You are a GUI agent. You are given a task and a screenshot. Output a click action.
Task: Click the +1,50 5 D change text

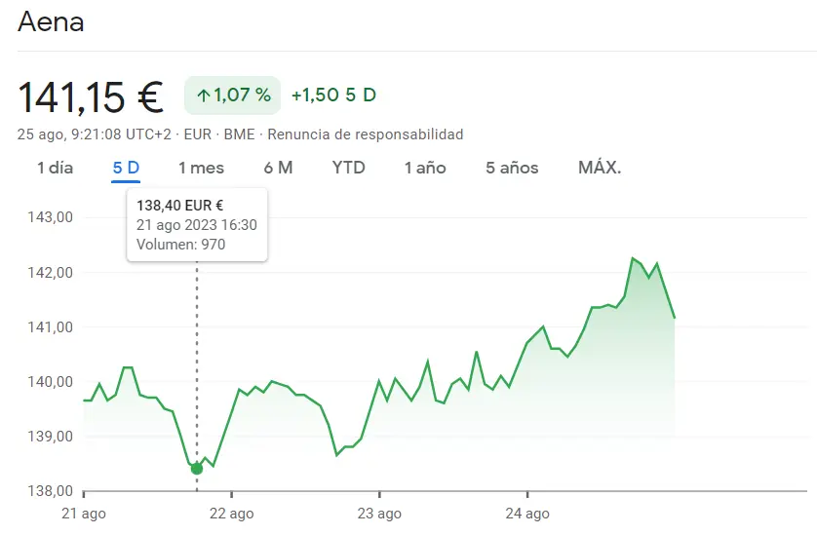pyautogui.click(x=334, y=96)
